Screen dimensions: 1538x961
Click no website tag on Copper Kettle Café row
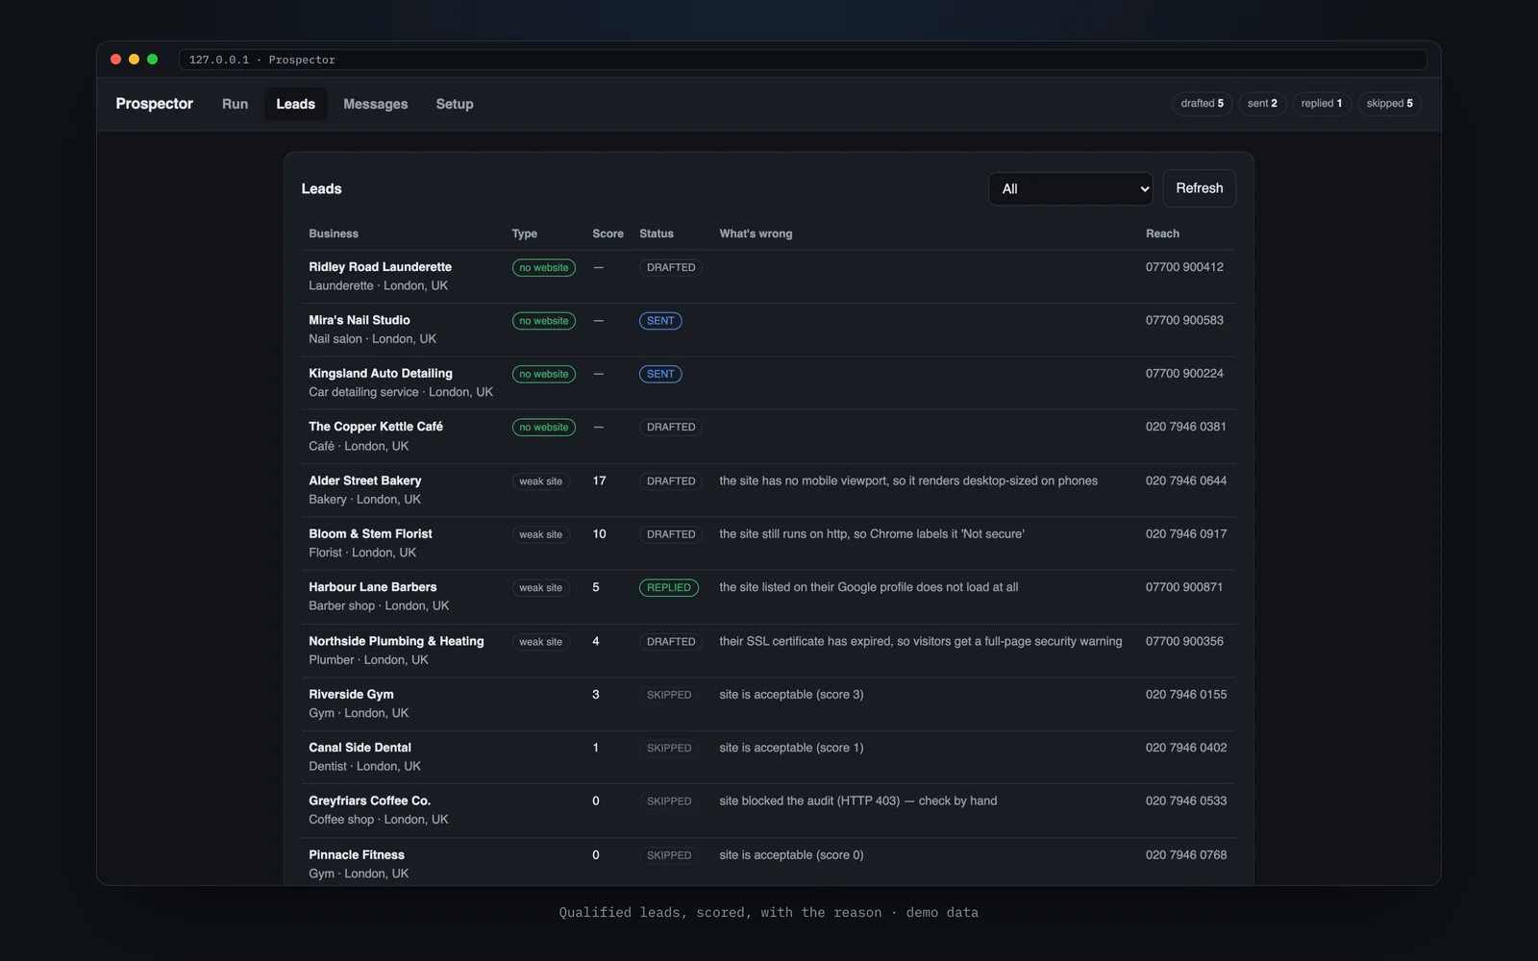pyautogui.click(x=544, y=428)
